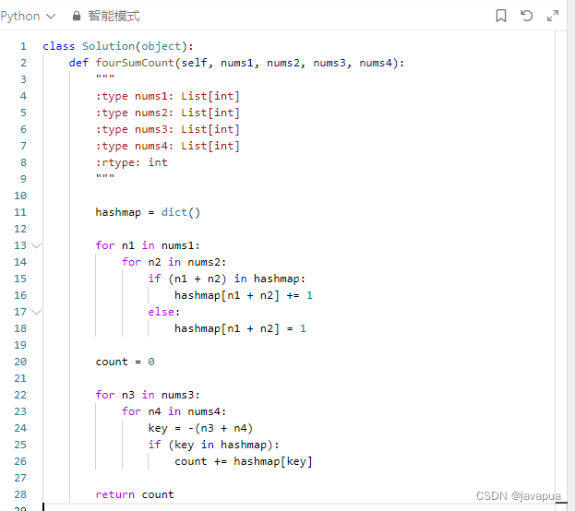Click line number 20 in the gutter
The height and width of the screenshot is (511, 575).
[20, 362]
